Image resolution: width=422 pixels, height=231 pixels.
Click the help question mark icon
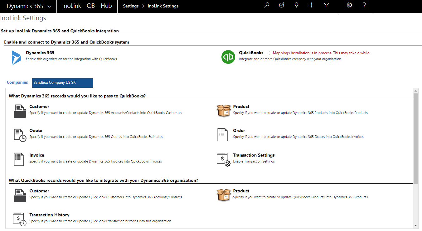tap(364, 5)
